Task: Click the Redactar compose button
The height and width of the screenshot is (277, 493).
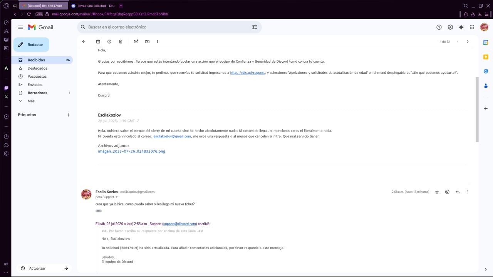Action: pyautogui.click(x=31, y=45)
